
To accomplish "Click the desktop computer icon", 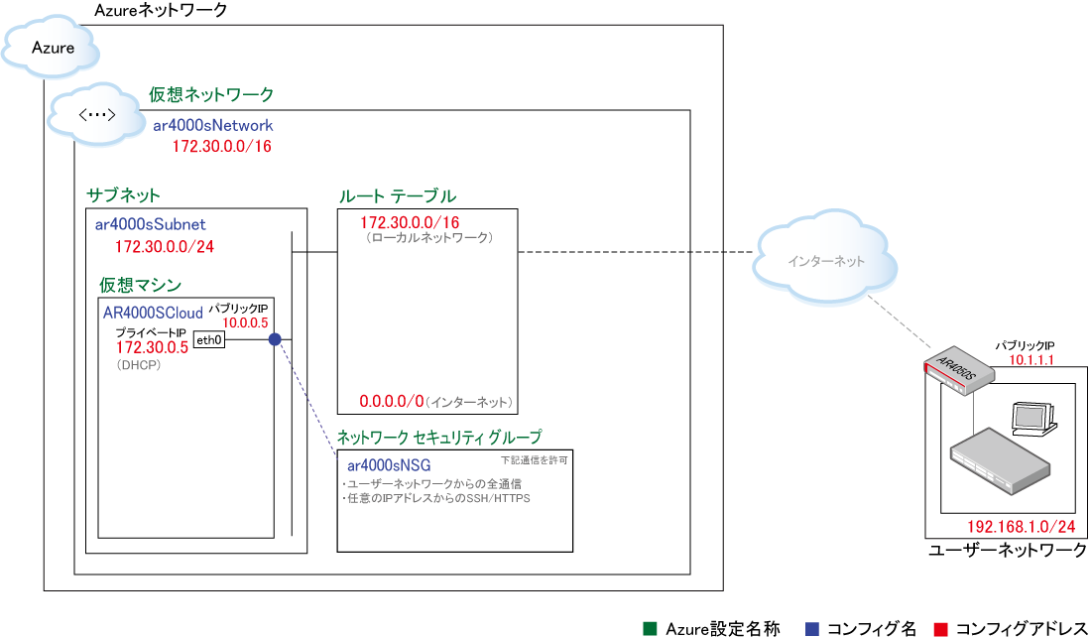I will pyautogui.click(x=1033, y=418).
